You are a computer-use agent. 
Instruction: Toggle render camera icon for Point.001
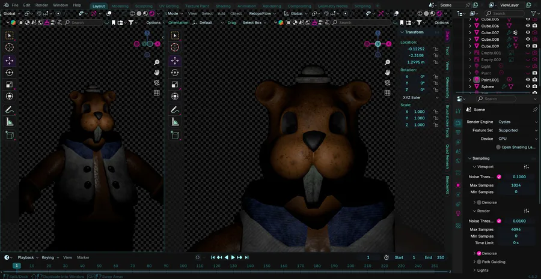click(x=534, y=80)
